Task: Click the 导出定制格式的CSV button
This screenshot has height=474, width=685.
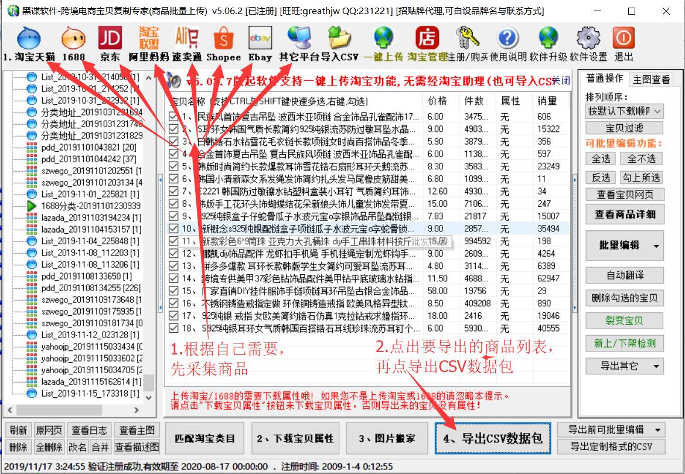Action: pyautogui.click(x=611, y=446)
